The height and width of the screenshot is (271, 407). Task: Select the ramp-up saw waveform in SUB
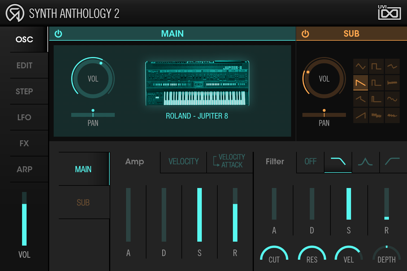tap(361, 115)
